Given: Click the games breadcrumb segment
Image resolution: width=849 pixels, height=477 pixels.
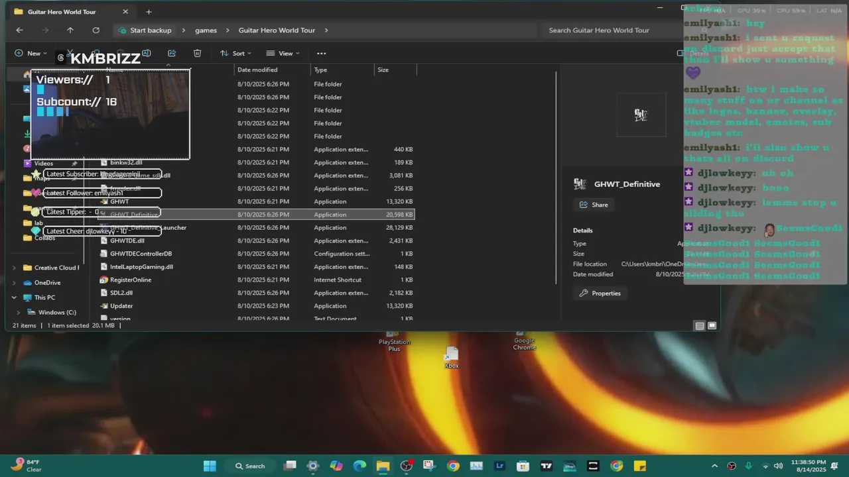Looking at the screenshot, I should [206, 30].
